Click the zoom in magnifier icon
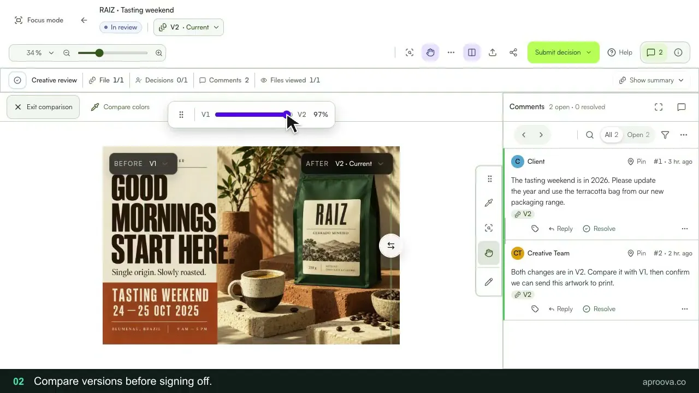This screenshot has height=393, width=699. (159, 53)
